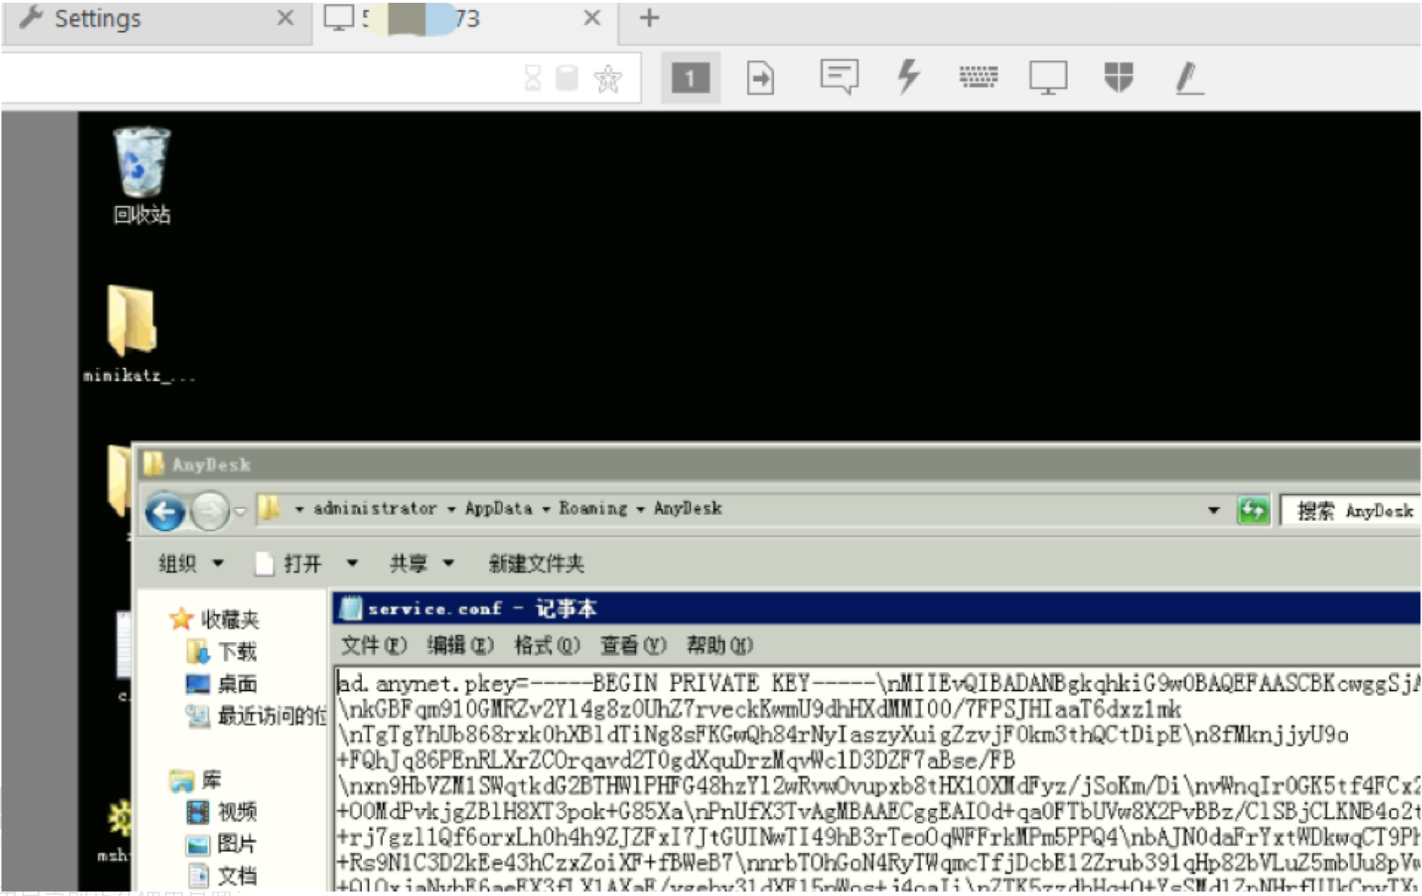Click the hourglass icon in address bar
The height and width of the screenshot is (896, 1422).
(x=533, y=78)
